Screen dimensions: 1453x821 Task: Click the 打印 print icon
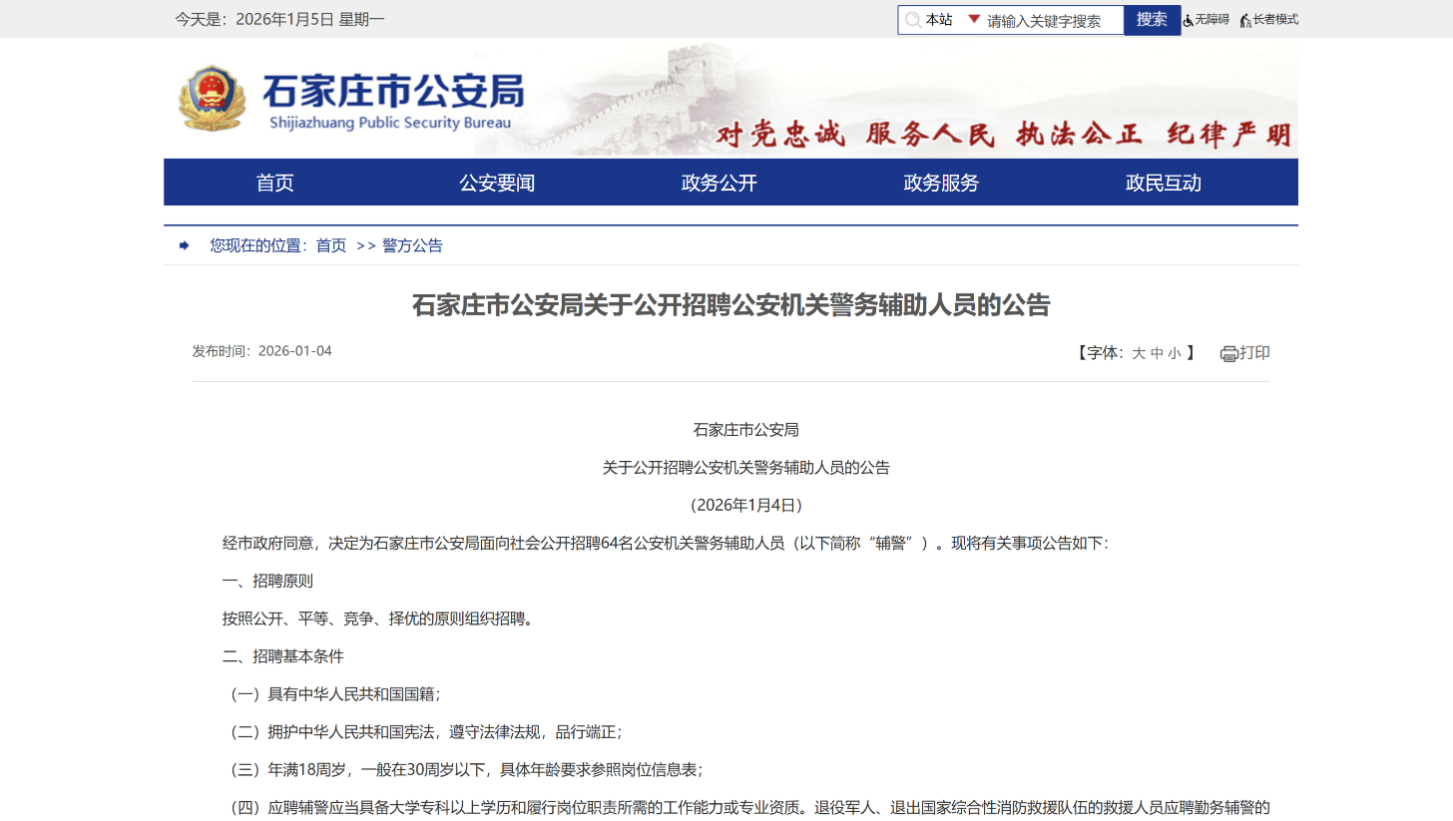[1227, 352]
